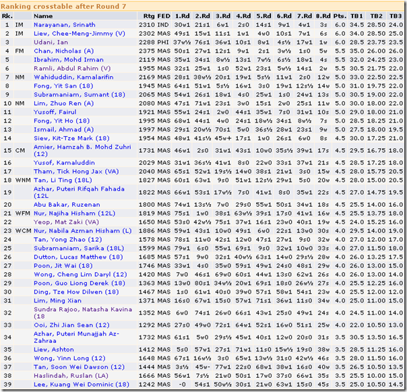This screenshot has height=392, width=407.
Task: Open Azhar, Puteri Munajjah Az-Zahraa link
Action: (x=76, y=337)
